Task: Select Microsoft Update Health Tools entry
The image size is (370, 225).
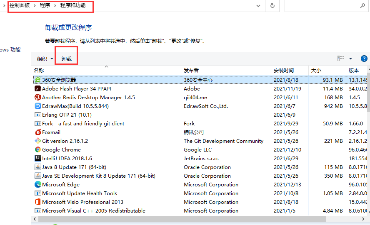Action: pyautogui.click(x=80, y=193)
